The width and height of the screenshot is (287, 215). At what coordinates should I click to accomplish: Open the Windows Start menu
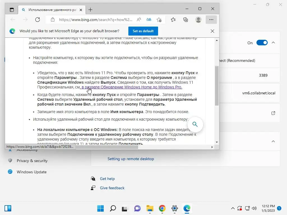click(100, 208)
